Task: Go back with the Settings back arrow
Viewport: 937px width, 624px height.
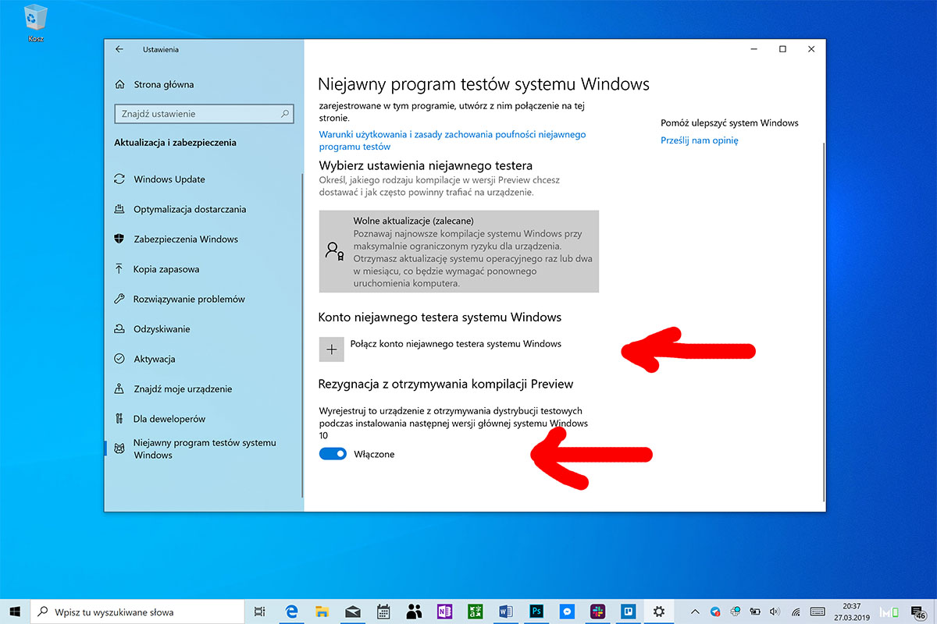Action: pyautogui.click(x=119, y=49)
